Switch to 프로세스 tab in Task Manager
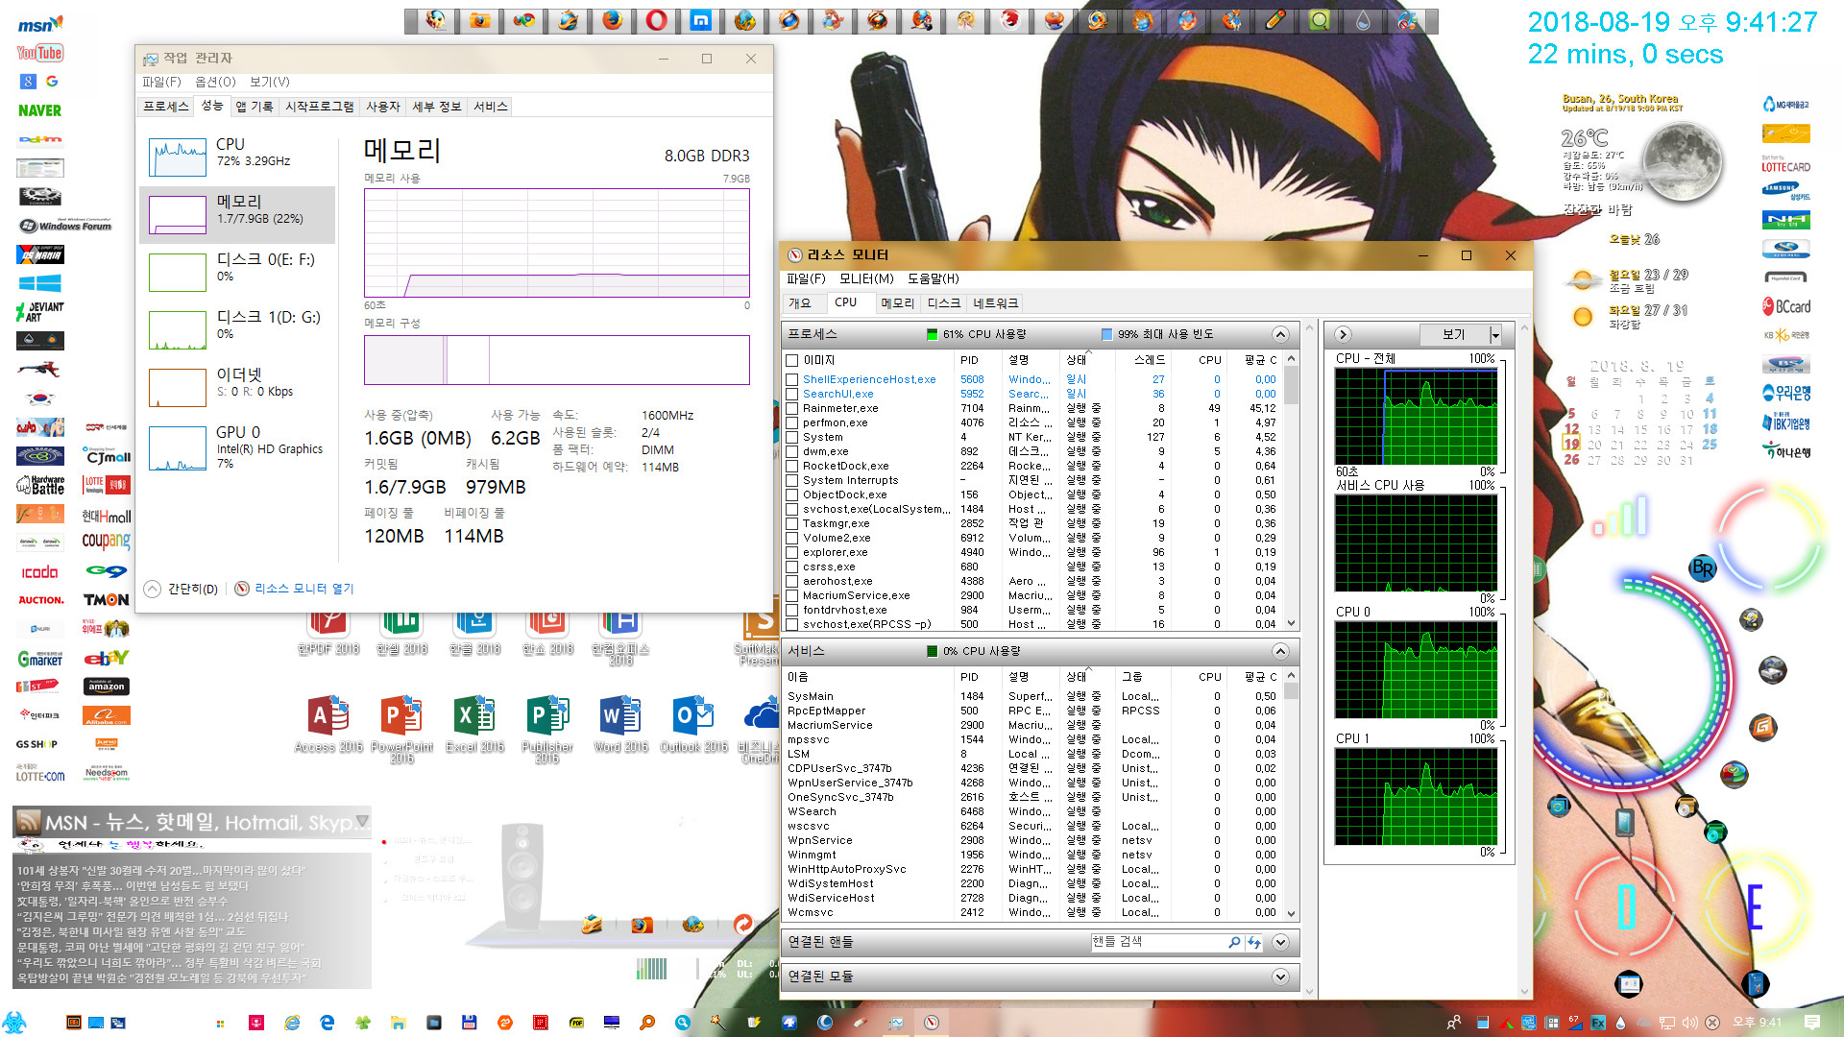Screen dimensions: 1844x1037 pyautogui.click(x=166, y=107)
